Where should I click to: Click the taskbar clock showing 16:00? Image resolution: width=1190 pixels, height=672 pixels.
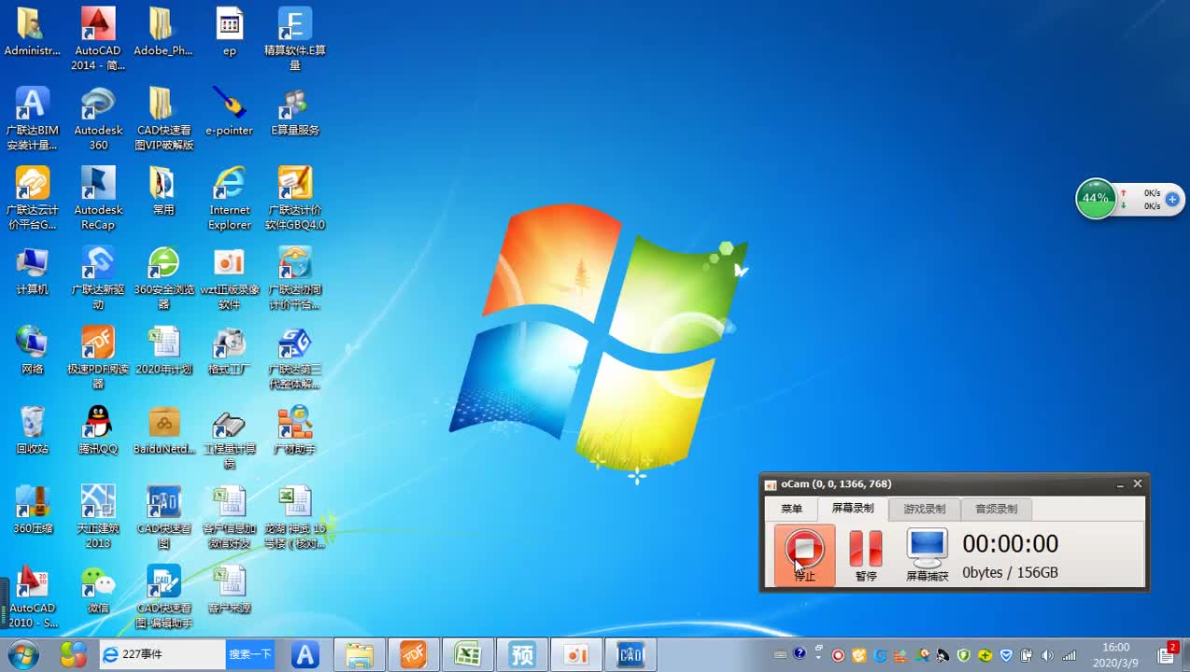click(x=1115, y=654)
